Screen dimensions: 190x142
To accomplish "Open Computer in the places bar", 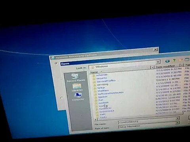I will point(78,97).
